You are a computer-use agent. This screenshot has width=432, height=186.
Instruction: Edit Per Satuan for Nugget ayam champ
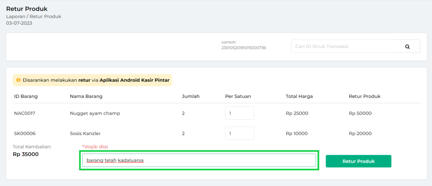point(239,113)
